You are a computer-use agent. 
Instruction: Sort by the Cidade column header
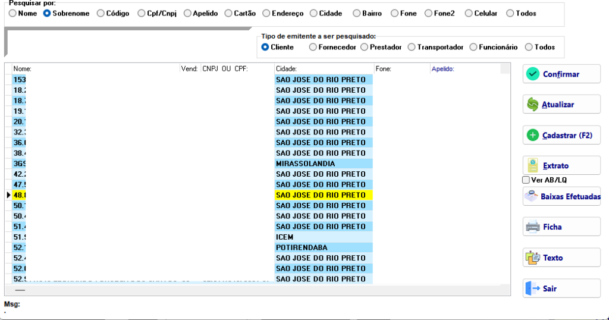[x=286, y=69]
